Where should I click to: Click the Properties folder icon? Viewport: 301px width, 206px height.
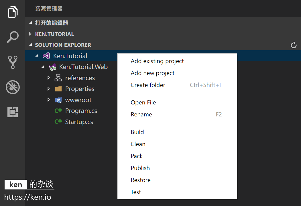click(x=58, y=89)
